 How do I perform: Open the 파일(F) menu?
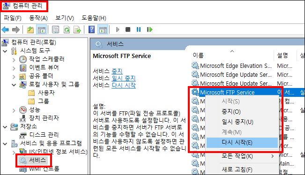click(x=13, y=18)
